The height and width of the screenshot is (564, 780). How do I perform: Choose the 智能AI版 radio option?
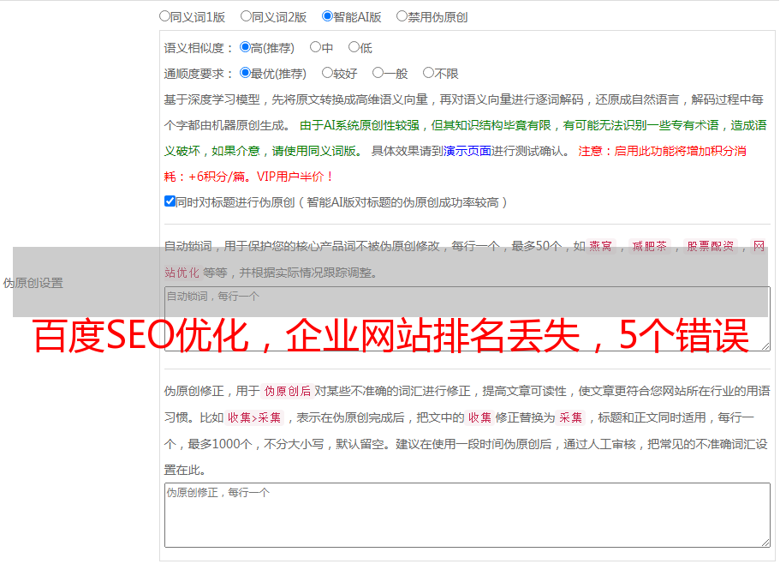coord(327,16)
